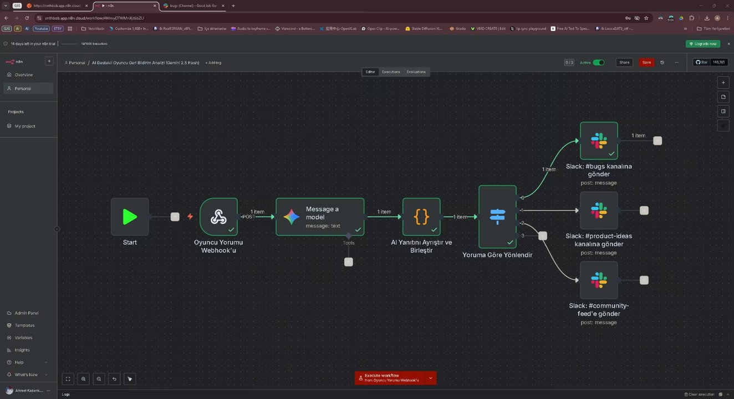This screenshot has height=399, width=734.
Task: Open Insights in sidebar
Action: pyautogui.click(x=28, y=350)
